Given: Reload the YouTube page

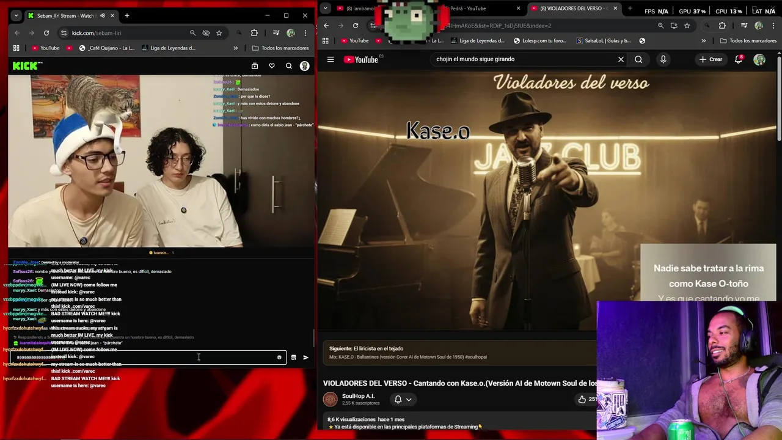Looking at the screenshot, I should (x=356, y=26).
